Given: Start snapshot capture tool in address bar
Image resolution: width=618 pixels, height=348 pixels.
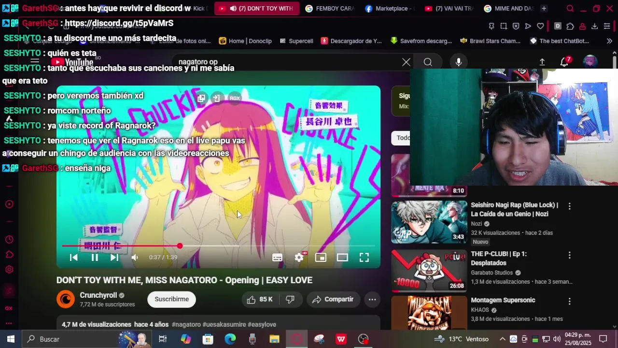Looking at the screenshot, I should point(504,26).
